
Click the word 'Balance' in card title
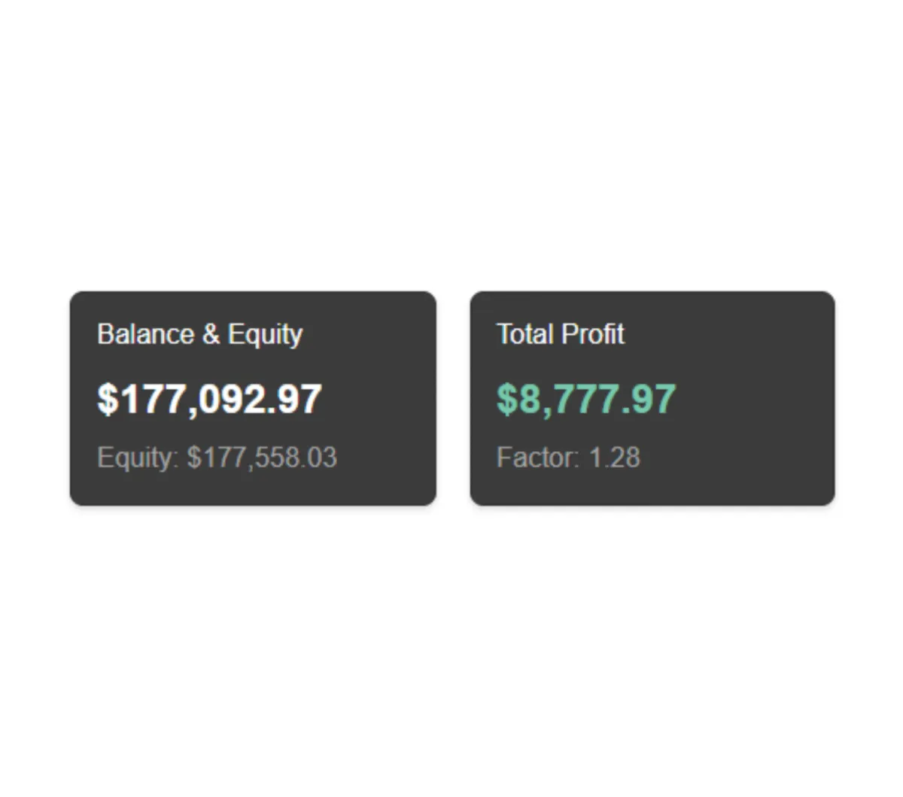[x=145, y=334]
